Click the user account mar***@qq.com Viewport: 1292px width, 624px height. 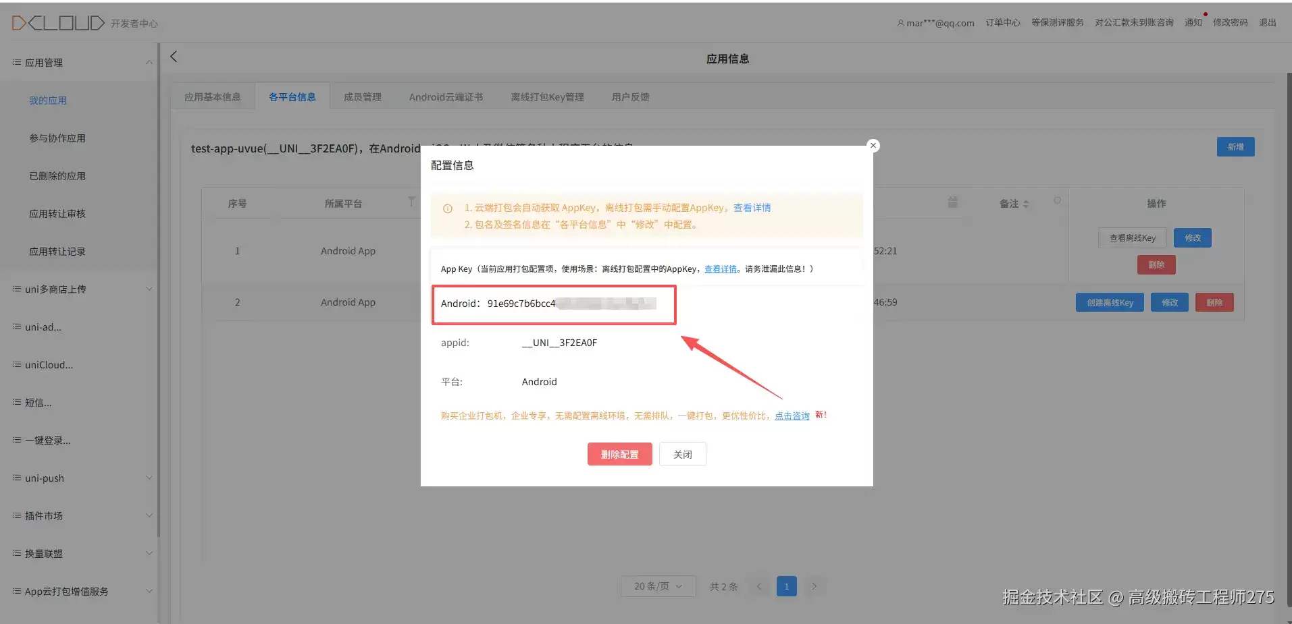coord(935,23)
